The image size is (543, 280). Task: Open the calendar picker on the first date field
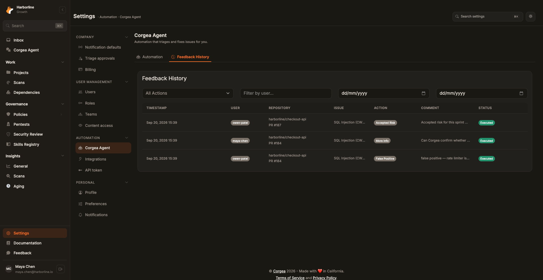click(423, 93)
